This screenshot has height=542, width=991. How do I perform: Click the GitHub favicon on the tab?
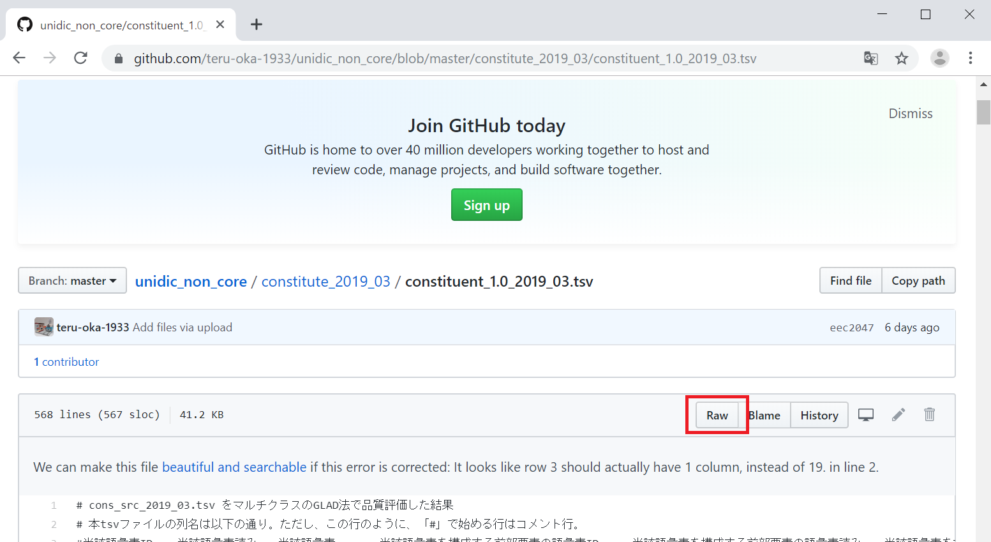[x=25, y=24]
